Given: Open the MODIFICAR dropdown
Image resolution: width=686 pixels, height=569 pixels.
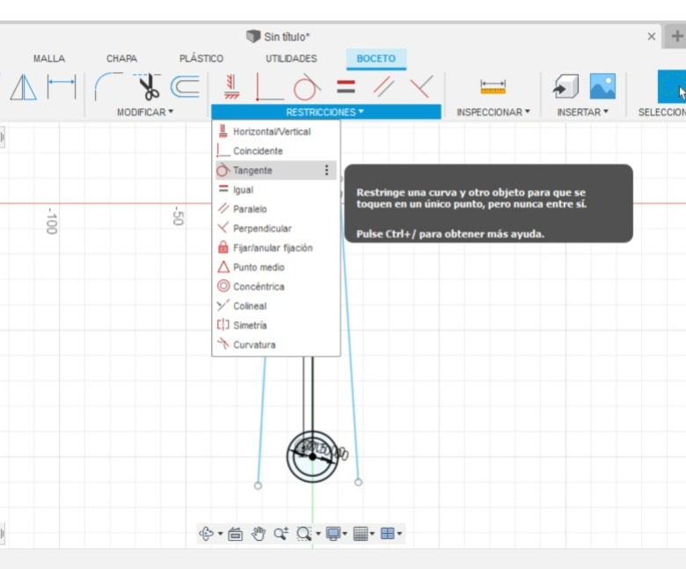Looking at the screenshot, I should click(145, 112).
